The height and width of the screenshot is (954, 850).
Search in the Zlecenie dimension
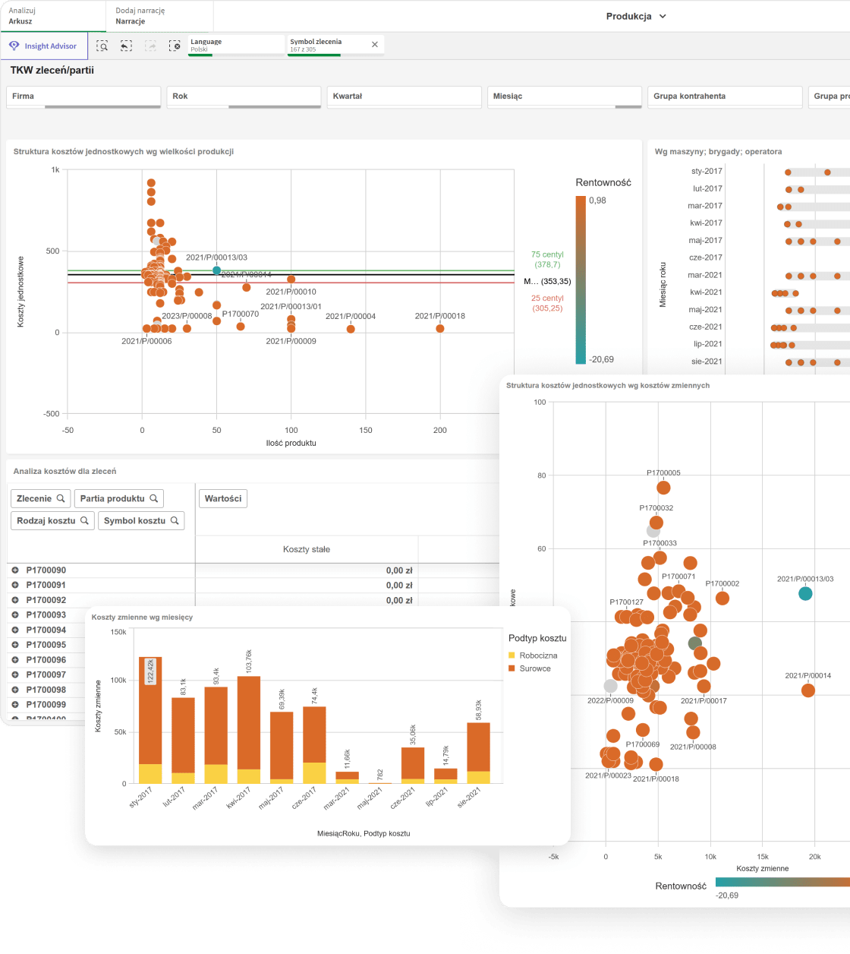61,499
